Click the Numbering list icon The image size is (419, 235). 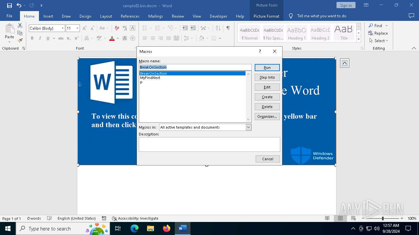click(157, 28)
